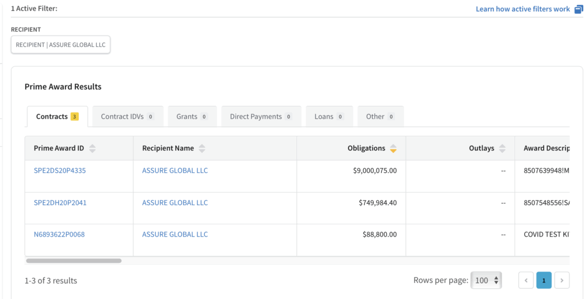Click the Prime Award Results heading

(63, 87)
